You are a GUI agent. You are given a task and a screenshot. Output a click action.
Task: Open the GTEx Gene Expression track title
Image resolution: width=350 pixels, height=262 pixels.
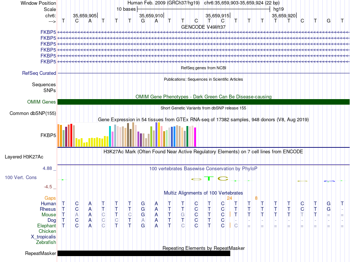(x=203, y=120)
